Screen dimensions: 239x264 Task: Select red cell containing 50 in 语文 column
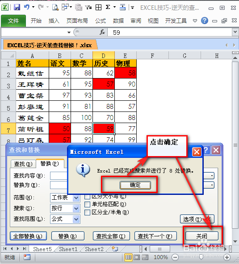pyautogui.click(x=60, y=129)
